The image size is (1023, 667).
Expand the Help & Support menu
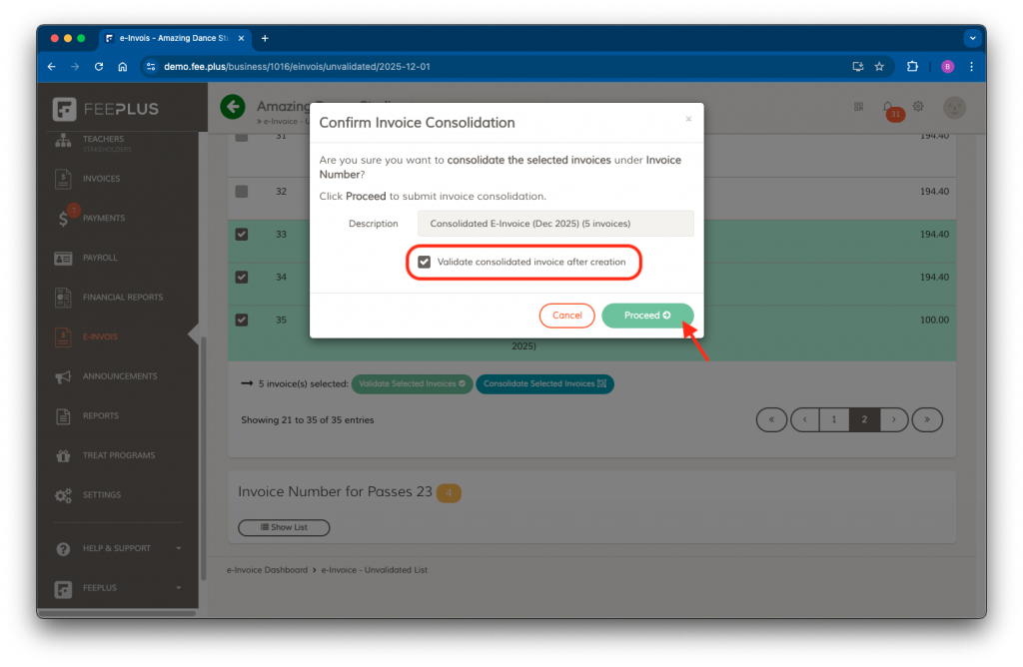[117, 548]
